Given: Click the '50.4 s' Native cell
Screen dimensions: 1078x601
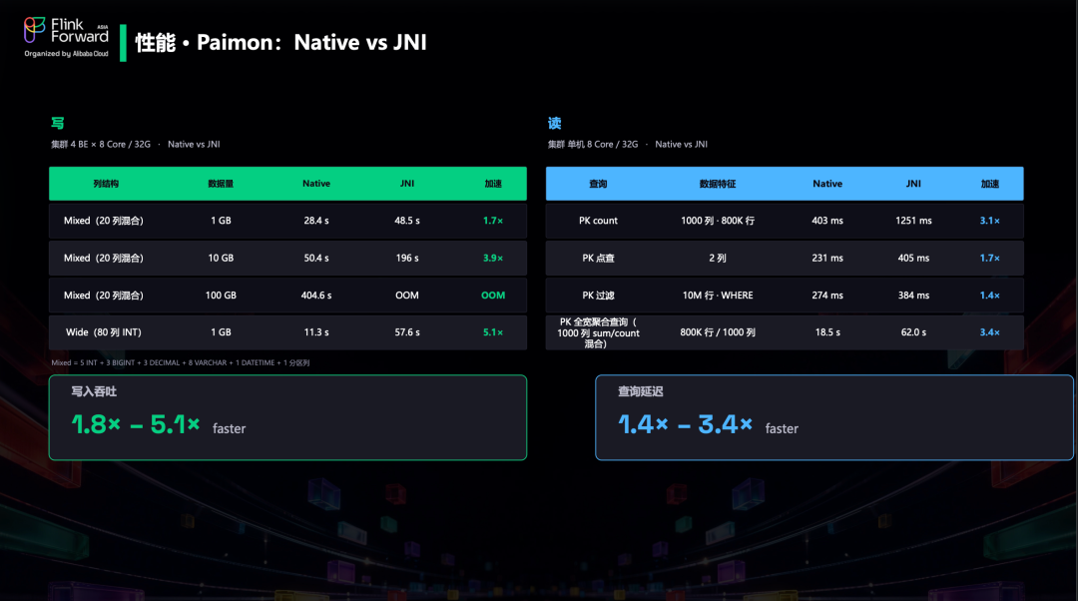Looking at the screenshot, I should point(316,258).
